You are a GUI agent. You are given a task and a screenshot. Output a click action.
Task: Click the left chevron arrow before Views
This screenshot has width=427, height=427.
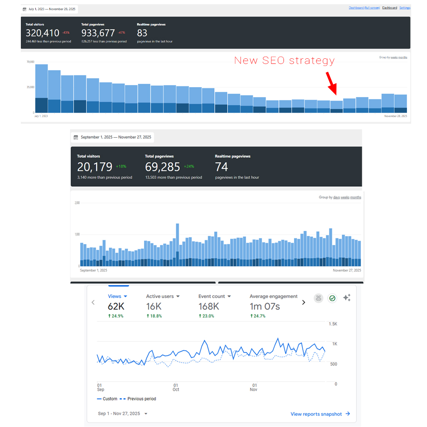[x=93, y=302]
